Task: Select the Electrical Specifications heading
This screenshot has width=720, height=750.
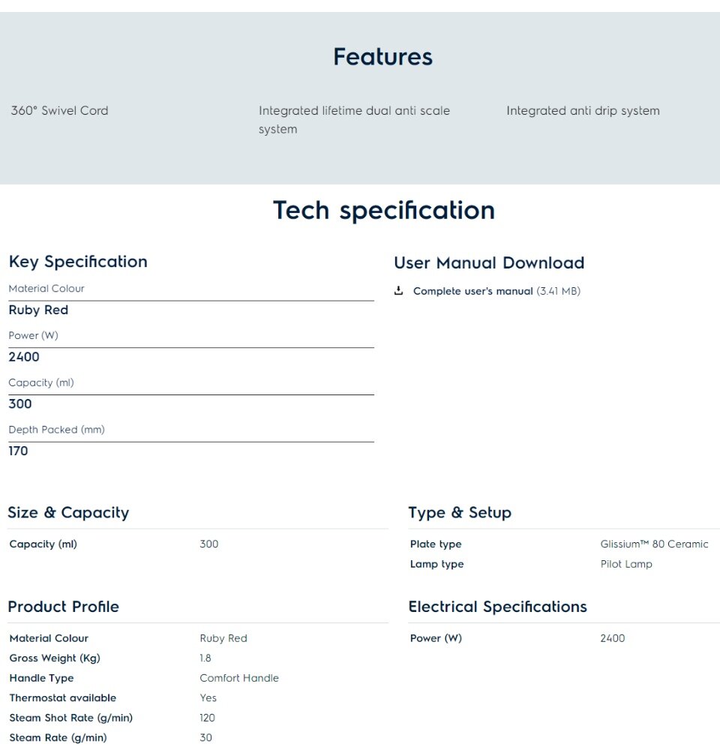Action: [x=497, y=607]
